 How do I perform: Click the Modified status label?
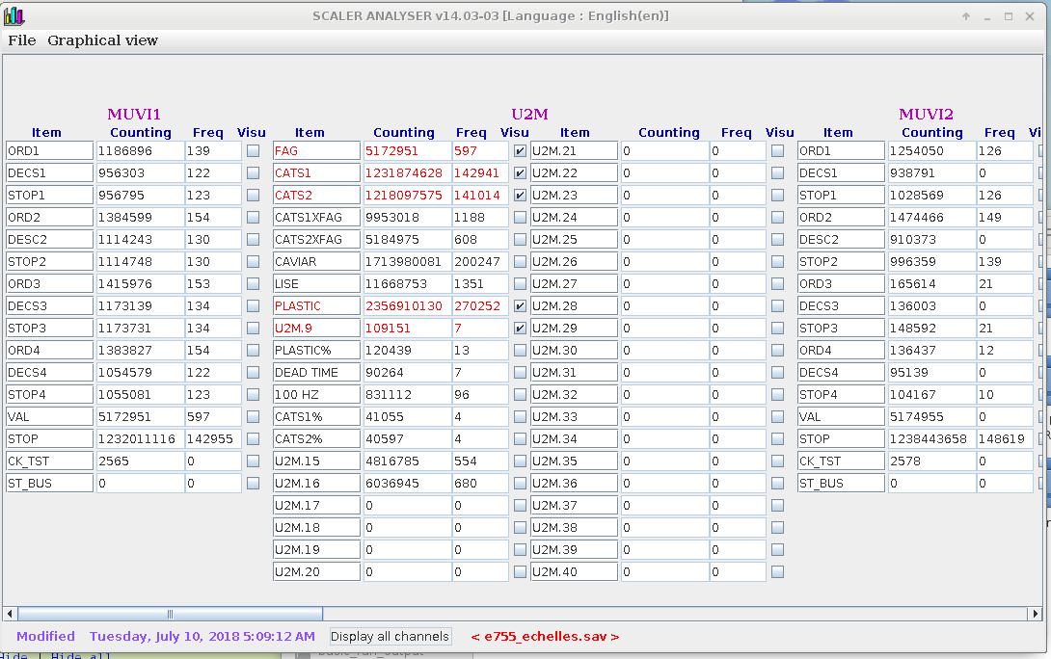coord(45,636)
